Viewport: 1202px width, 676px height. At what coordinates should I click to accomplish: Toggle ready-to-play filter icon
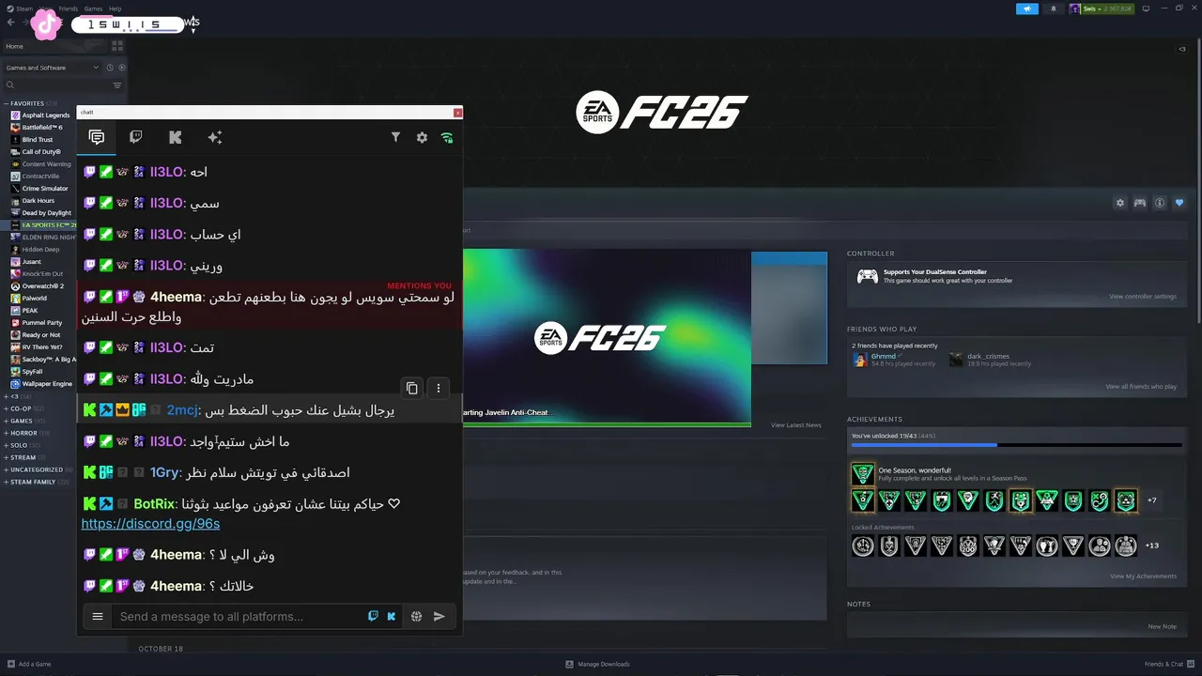pos(122,68)
